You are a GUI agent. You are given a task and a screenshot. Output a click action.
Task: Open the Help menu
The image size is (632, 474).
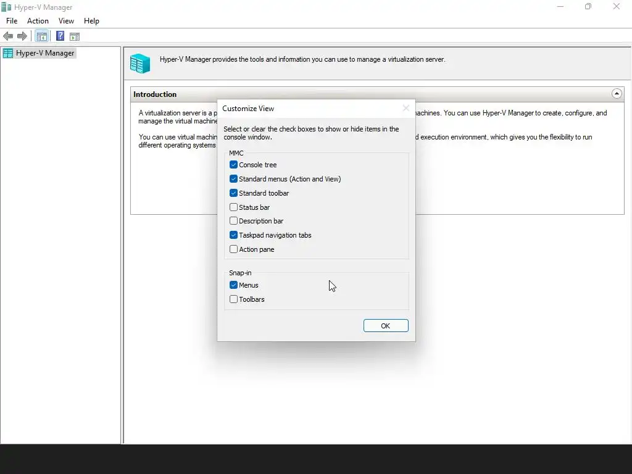pyautogui.click(x=91, y=21)
